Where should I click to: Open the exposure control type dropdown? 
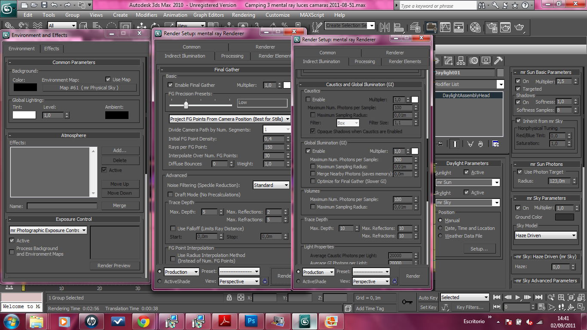(48, 230)
